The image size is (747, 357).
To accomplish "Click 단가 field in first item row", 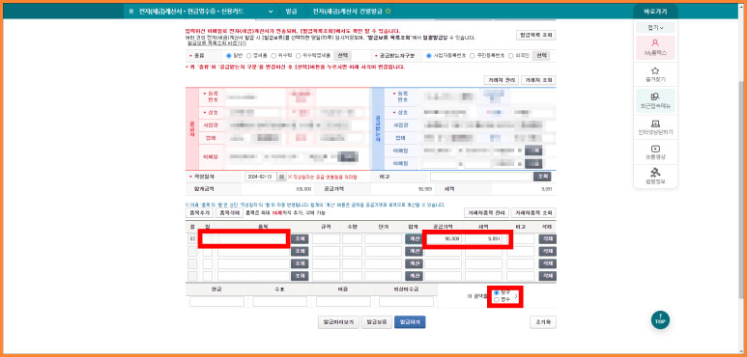I will point(384,239).
